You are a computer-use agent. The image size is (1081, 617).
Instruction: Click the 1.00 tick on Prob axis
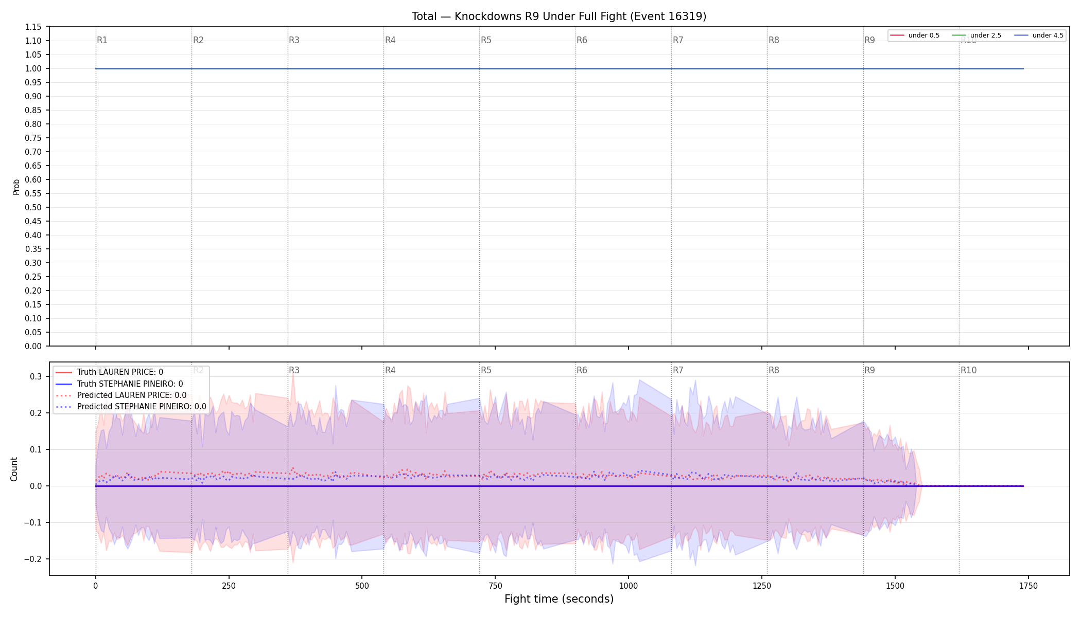33,69
